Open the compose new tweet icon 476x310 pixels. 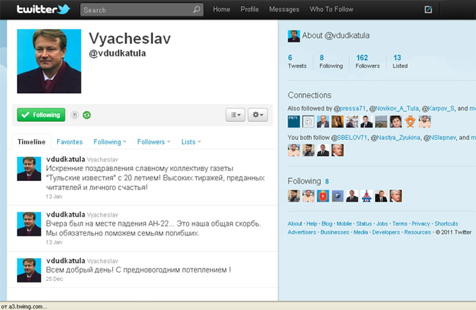[428, 10]
